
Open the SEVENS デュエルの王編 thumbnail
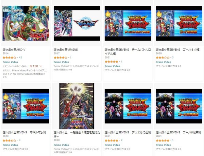[x=128, y=106]
